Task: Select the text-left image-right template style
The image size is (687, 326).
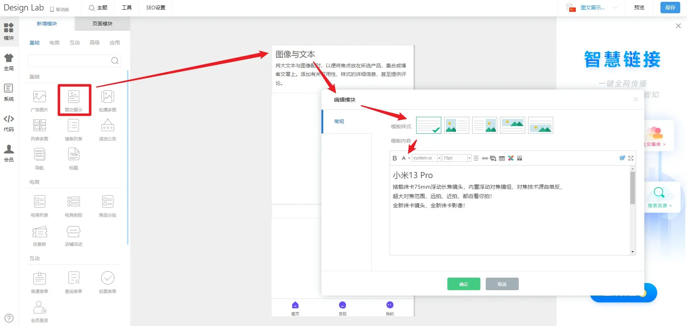Action: [x=484, y=125]
